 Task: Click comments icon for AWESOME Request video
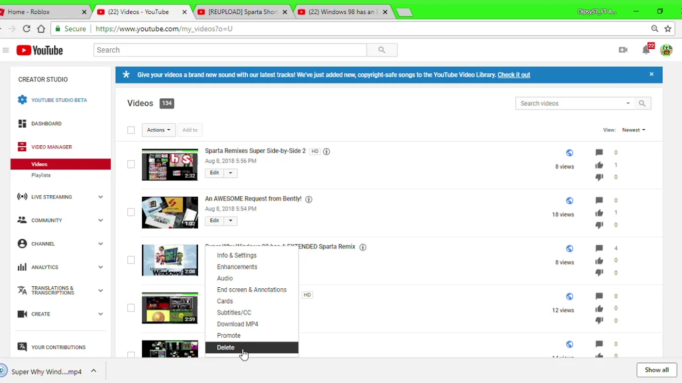click(599, 201)
